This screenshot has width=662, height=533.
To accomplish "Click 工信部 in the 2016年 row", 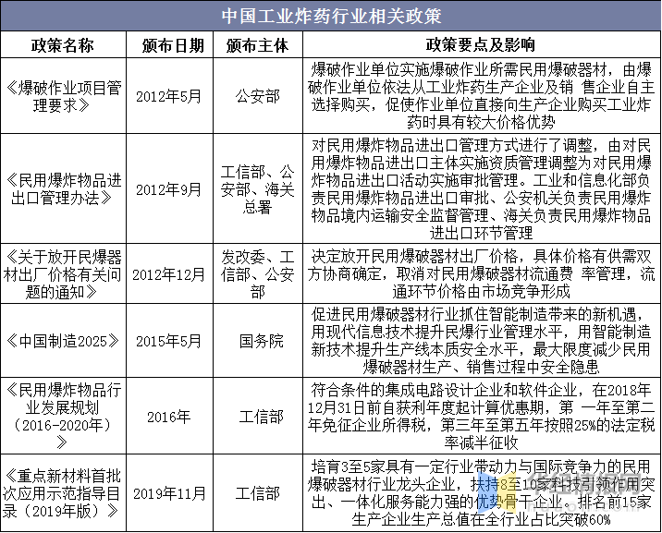I will tap(261, 417).
